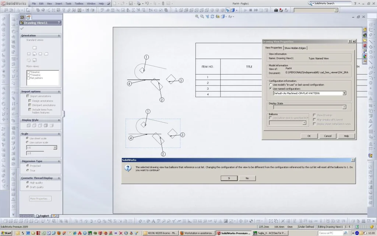Click Sì to confirm the balloon reset
Screen dimensions: 377x236
(229, 178)
